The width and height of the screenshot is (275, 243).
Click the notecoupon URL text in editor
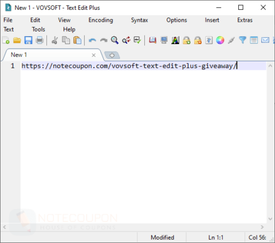click(x=129, y=66)
